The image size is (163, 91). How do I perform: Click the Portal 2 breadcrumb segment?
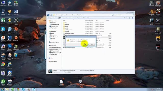pyautogui.click(x=79, y=15)
